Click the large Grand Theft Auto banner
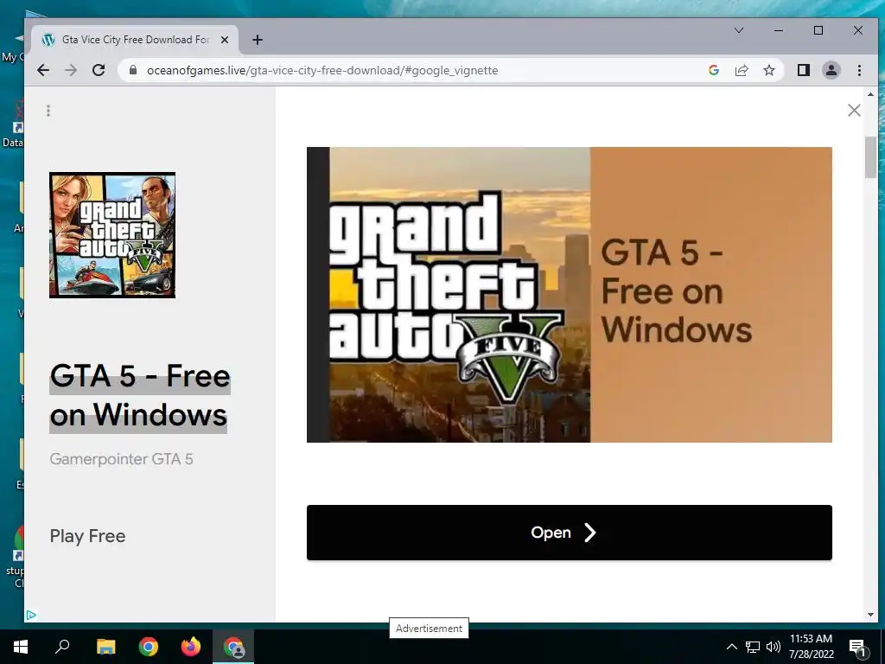The height and width of the screenshot is (664, 885). 569,295
